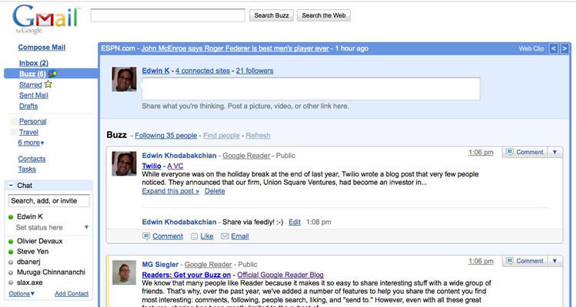Open Official Google Reader Blog link

280,275
